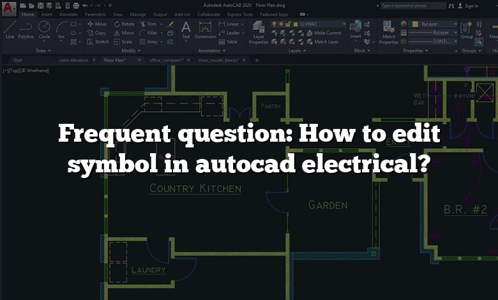Click the Move tool in Modify panel

pyautogui.click(x=97, y=24)
